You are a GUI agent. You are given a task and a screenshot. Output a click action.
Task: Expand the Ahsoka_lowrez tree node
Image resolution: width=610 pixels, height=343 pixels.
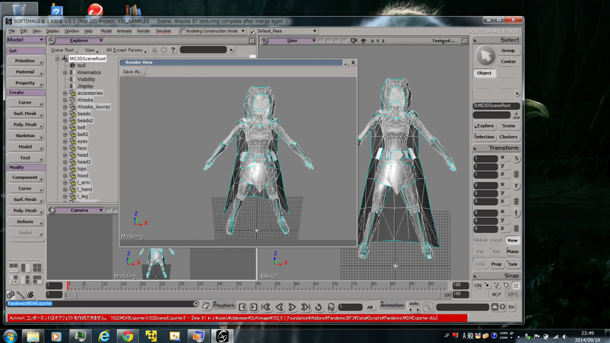[x=65, y=107]
